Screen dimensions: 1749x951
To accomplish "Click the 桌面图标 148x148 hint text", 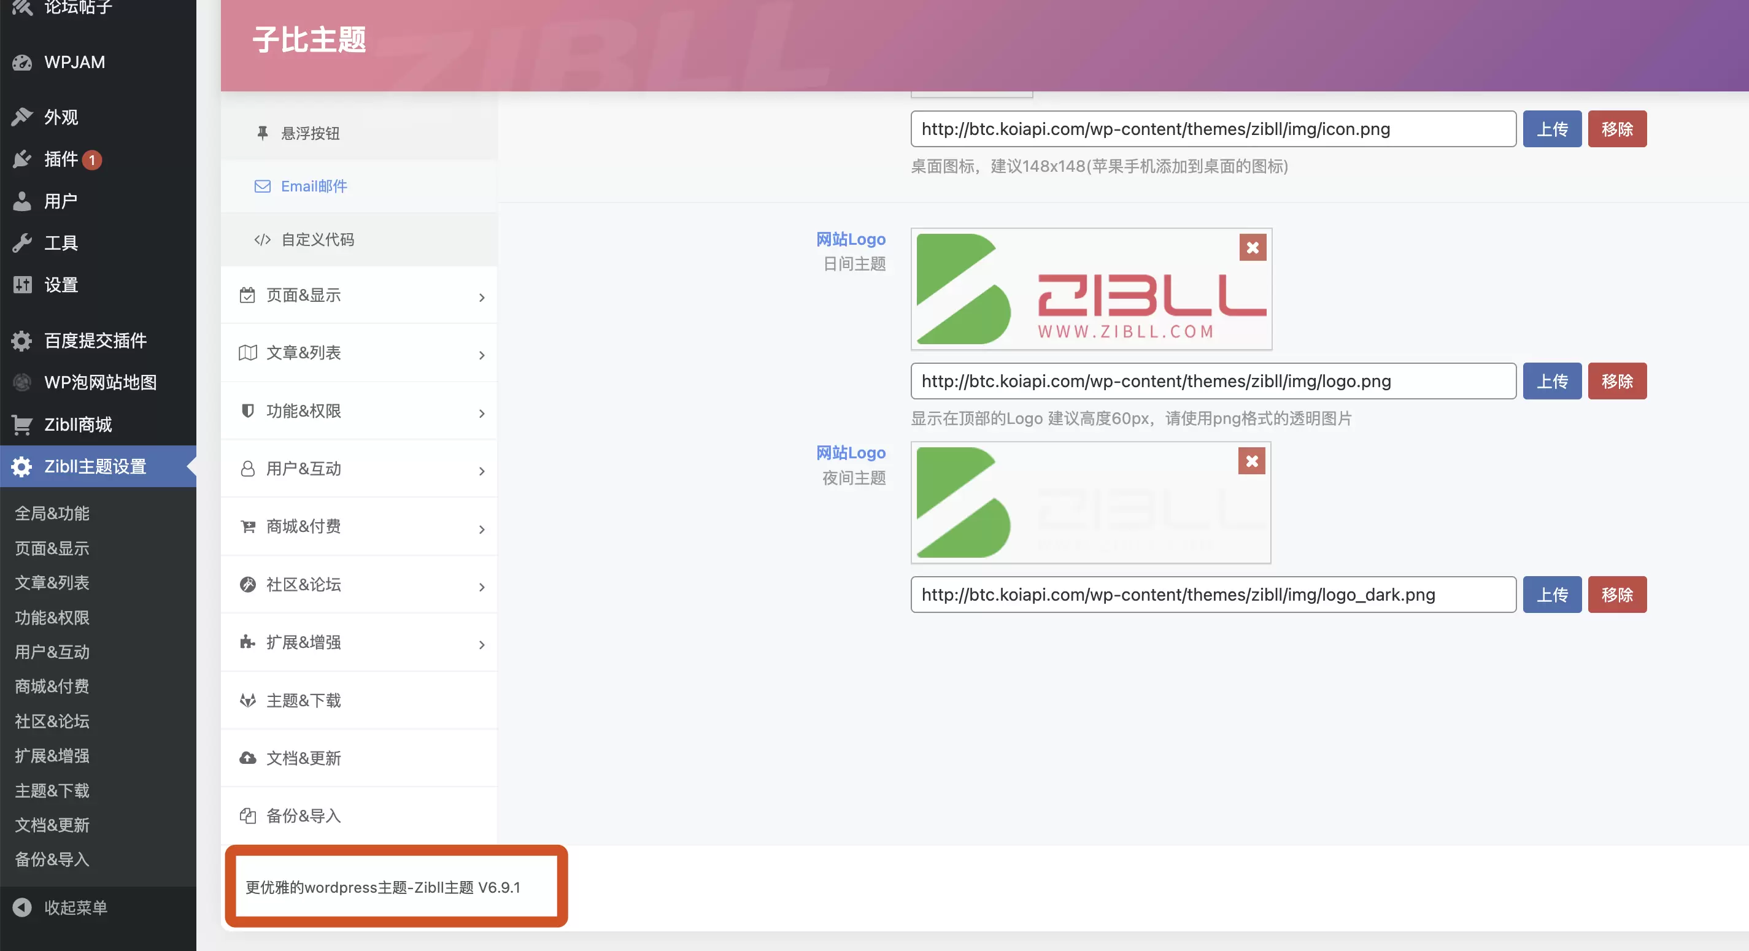I will click(1099, 166).
